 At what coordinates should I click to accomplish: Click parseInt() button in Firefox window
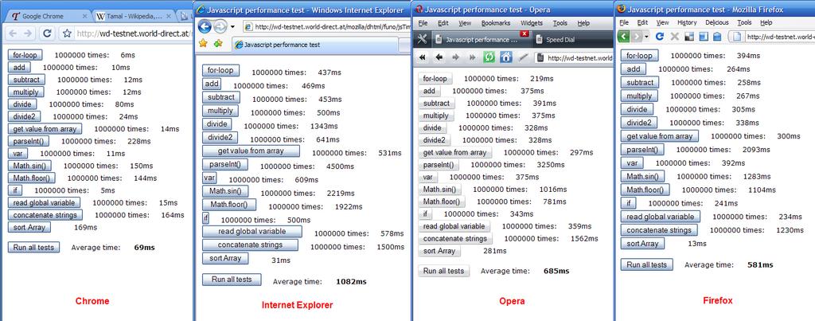[x=642, y=149]
